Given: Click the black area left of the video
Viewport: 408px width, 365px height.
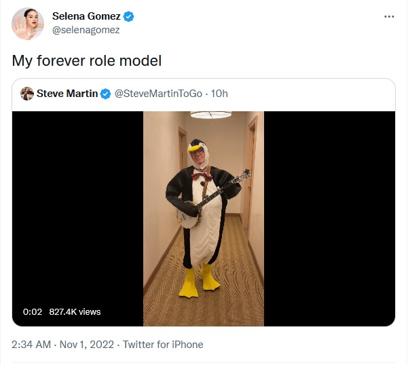Looking at the screenshot, I should (x=76, y=204).
